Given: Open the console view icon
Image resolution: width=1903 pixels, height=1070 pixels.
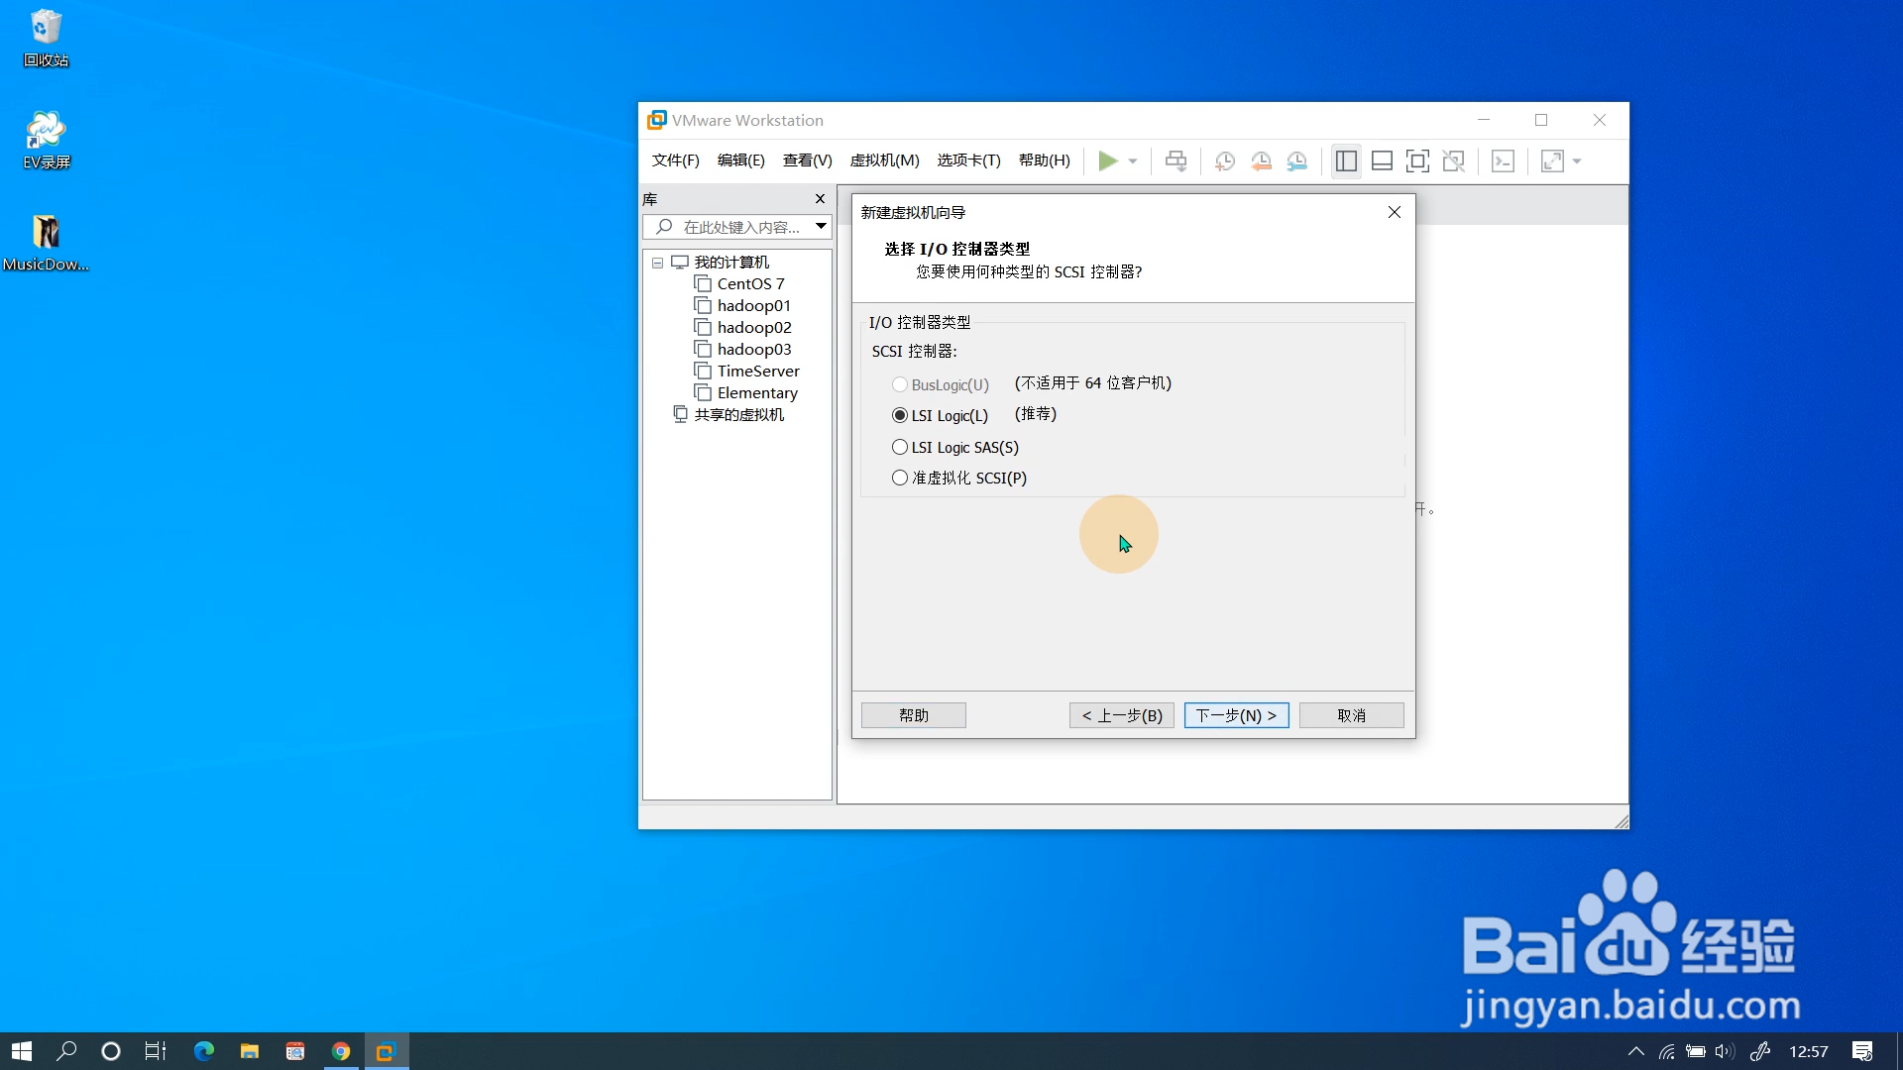Looking at the screenshot, I should [1503, 161].
